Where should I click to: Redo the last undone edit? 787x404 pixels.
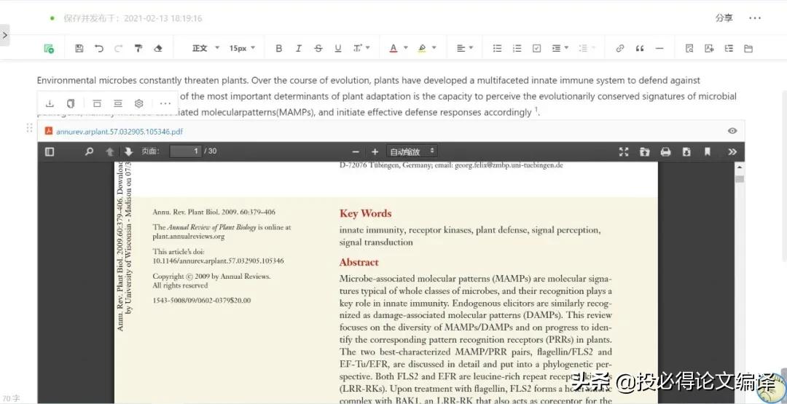click(x=119, y=49)
